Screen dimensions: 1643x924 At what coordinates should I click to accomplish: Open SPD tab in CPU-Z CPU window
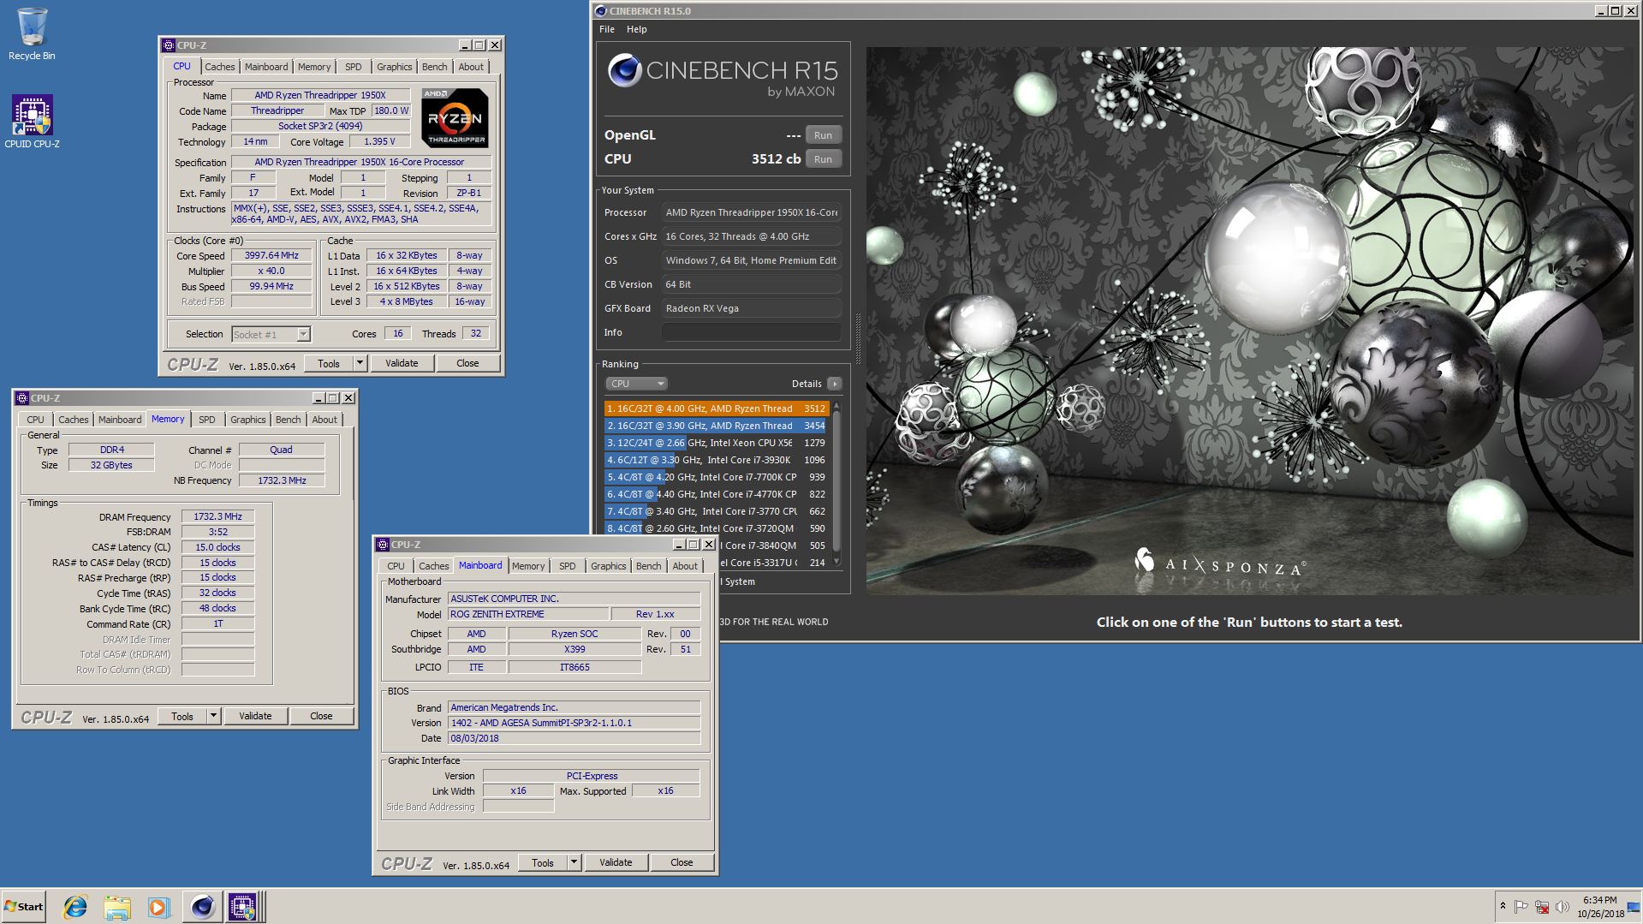pos(354,67)
